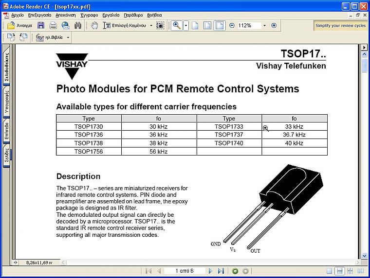The width and height of the screenshot is (370, 278).
Task: Click the 30 kHz table cell
Action: (x=159, y=126)
